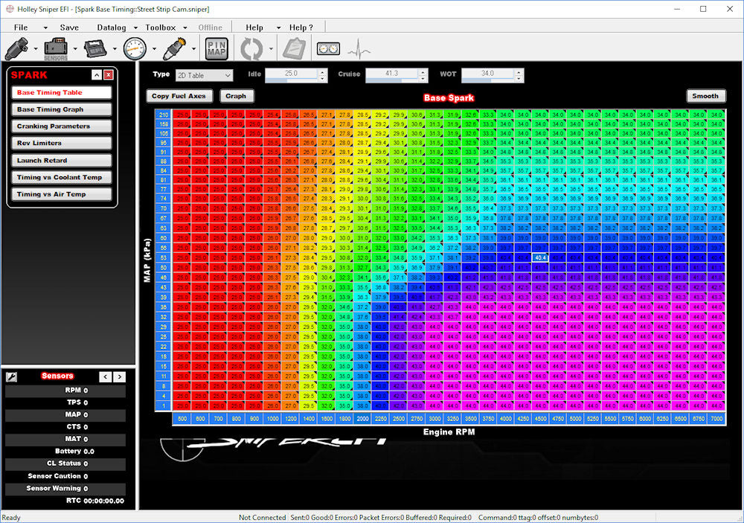This screenshot has width=744, height=523.
Task: Click the PIN MAP toolbar icon
Action: coord(217,48)
